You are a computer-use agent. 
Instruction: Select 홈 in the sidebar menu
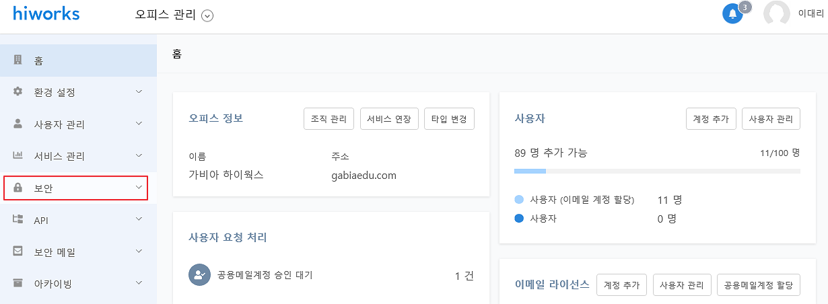point(78,61)
